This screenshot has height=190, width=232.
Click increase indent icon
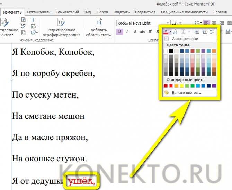click(197, 31)
